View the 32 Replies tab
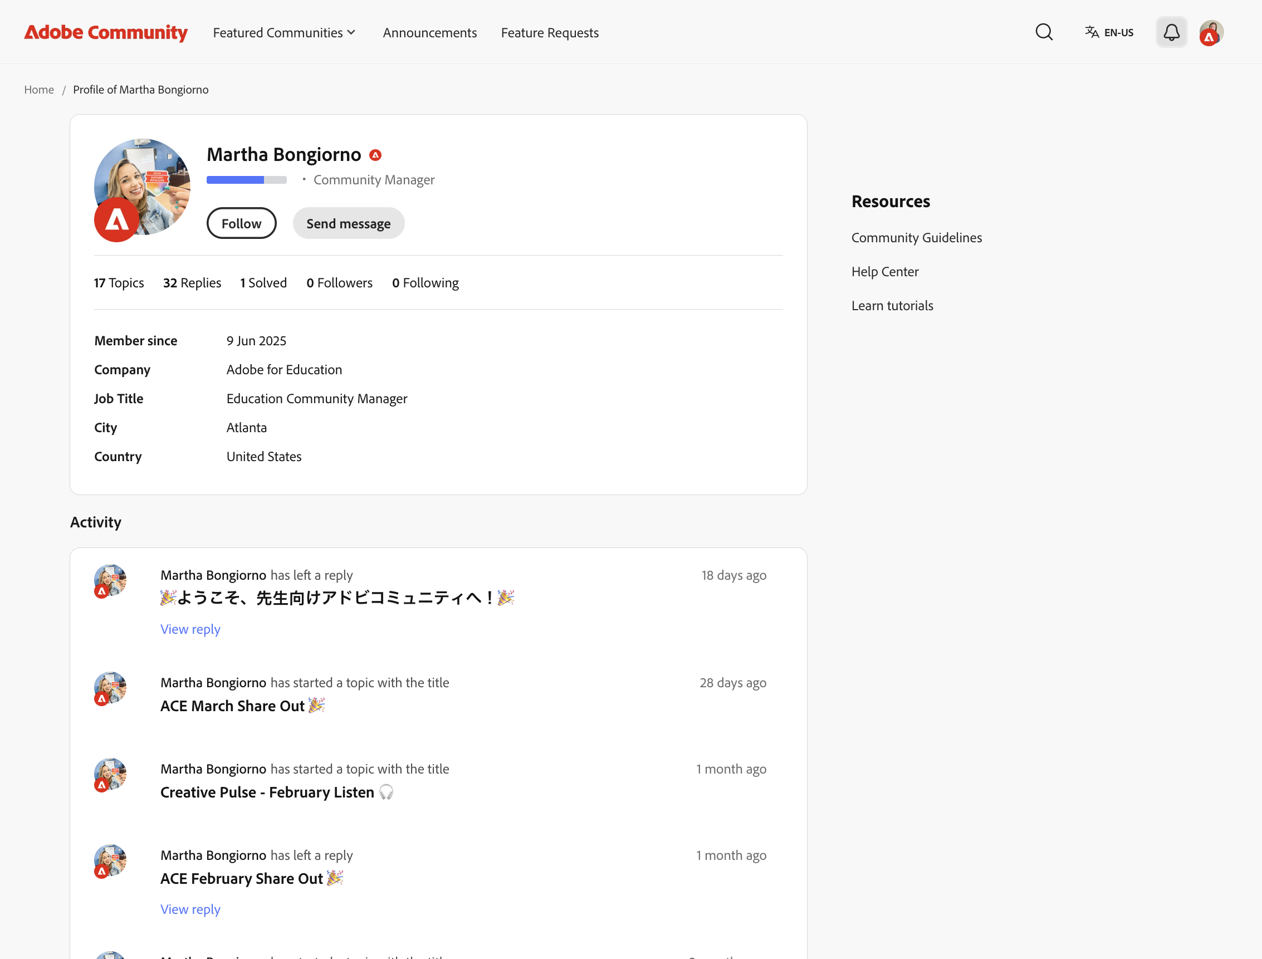The width and height of the screenshot is (1262, 959). [192, 282]
